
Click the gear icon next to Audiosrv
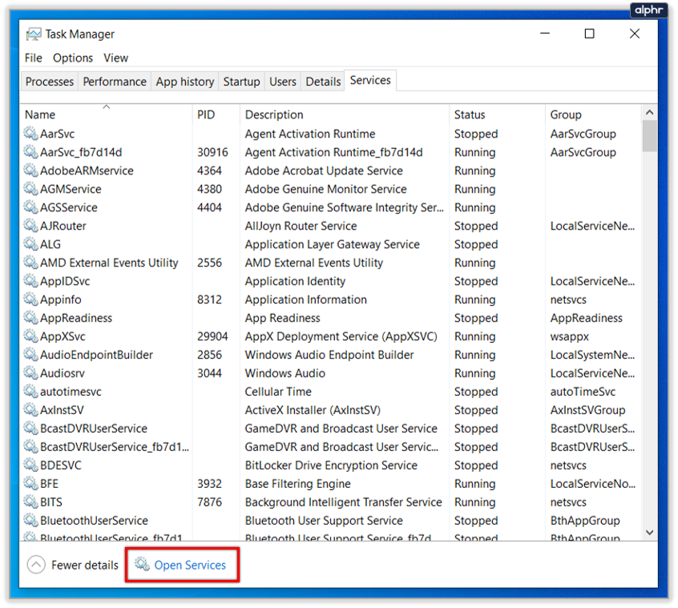point(30,373)
